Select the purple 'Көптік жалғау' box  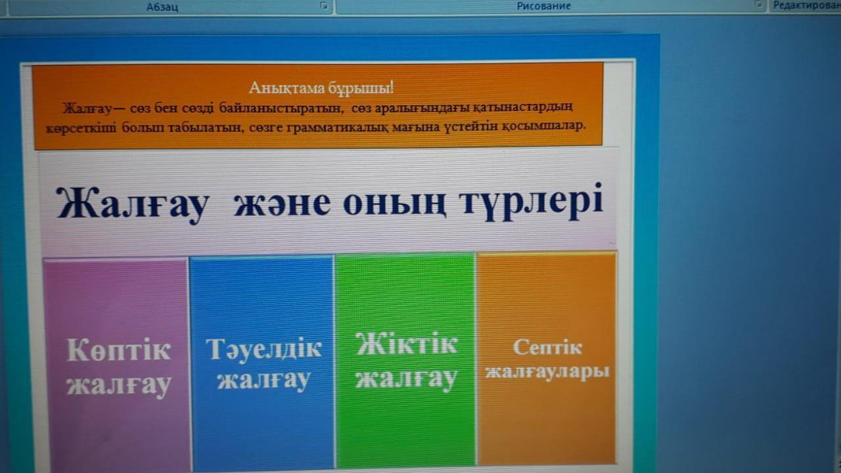[117, 363]
